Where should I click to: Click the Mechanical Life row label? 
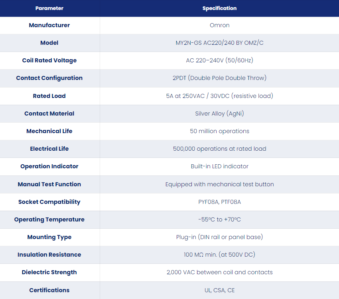coord(49,131)
